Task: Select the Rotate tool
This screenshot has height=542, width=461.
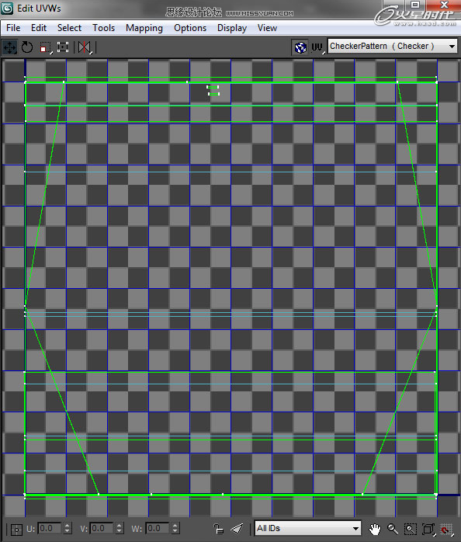Action: (27, 47)
